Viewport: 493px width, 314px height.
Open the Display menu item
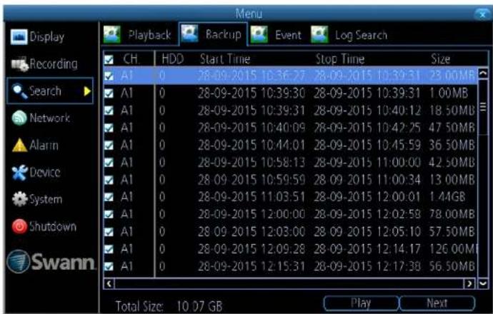(x=37, y=36)
